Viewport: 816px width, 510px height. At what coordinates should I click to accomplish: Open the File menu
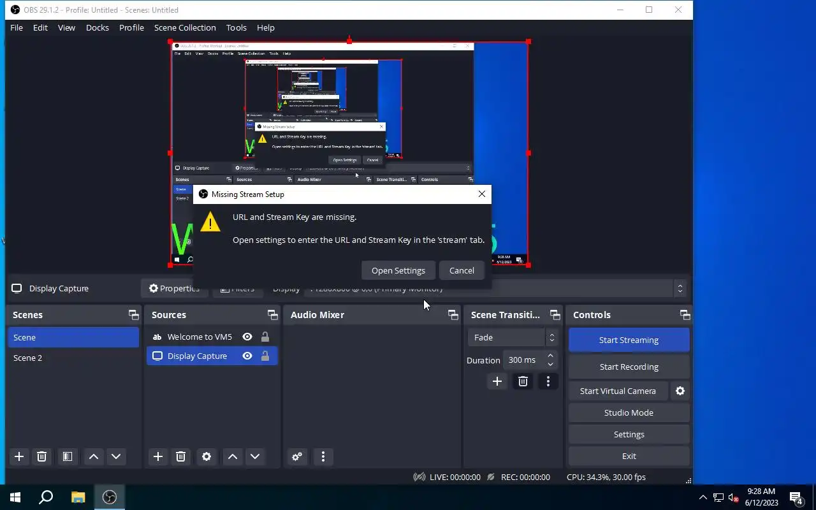coord(17,27)
